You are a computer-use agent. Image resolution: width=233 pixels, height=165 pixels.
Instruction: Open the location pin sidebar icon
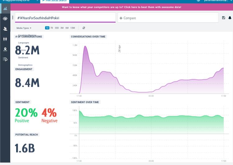click(x=5, y=49)
